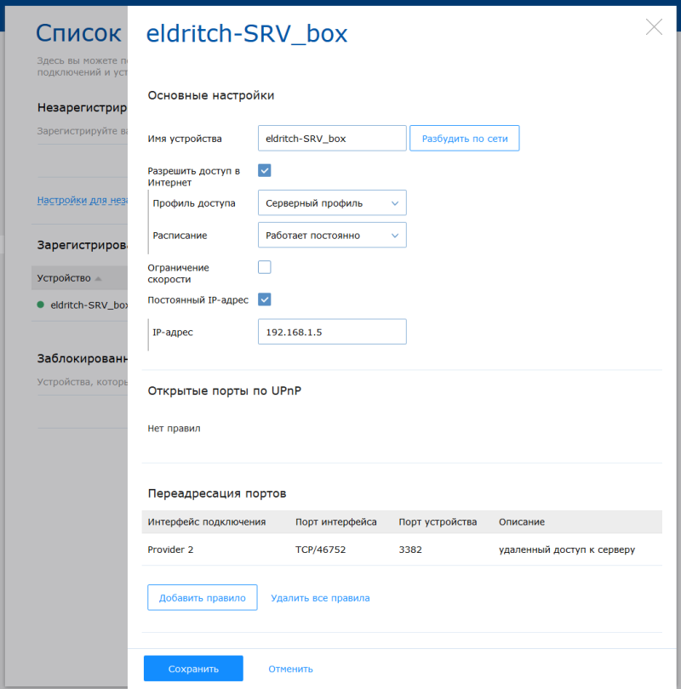
Task: Open Настройки для незарегистрированных link in background
Action: (83, 200)
